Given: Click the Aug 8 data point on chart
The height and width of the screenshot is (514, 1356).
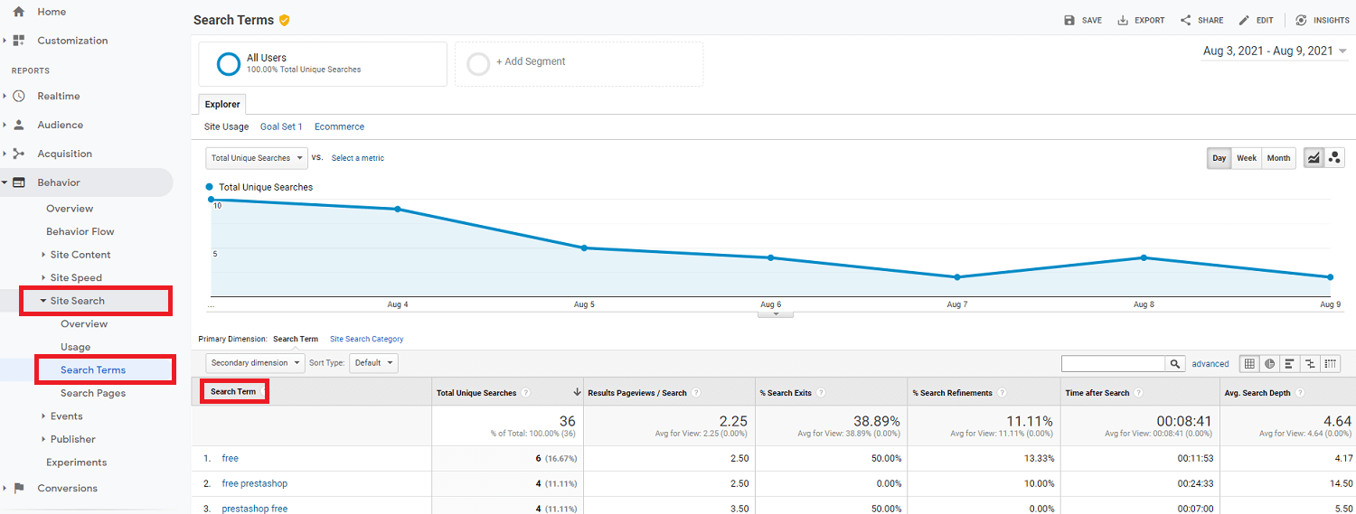Looking at the screenshot, I should pos(1144,257).
